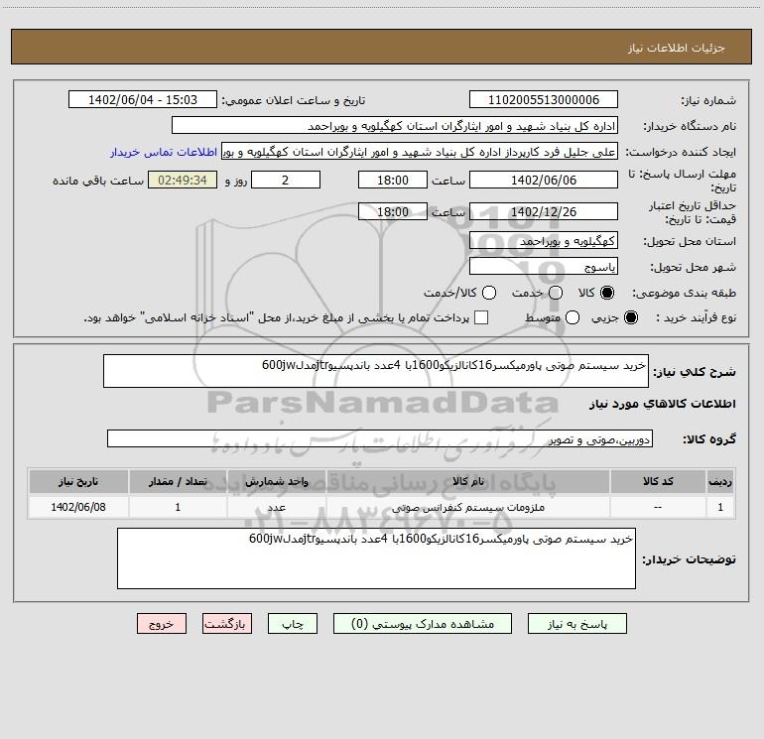Select the جزیی purchase type radio

point(630,317)
